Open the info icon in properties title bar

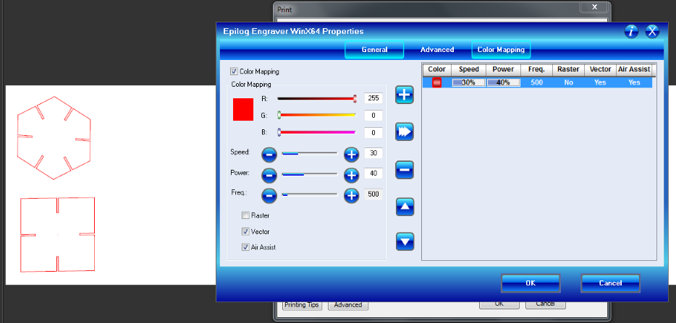[x=631, y=31]
